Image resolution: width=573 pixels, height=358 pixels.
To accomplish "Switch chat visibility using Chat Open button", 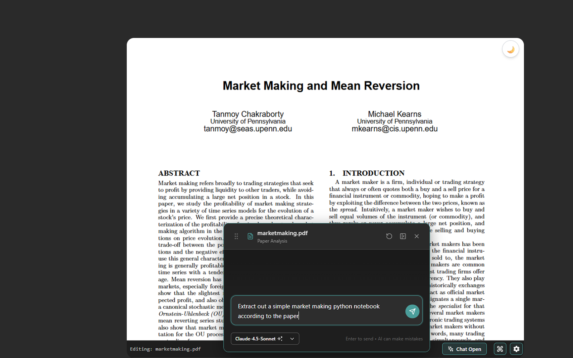I will (x=464, y=349).
